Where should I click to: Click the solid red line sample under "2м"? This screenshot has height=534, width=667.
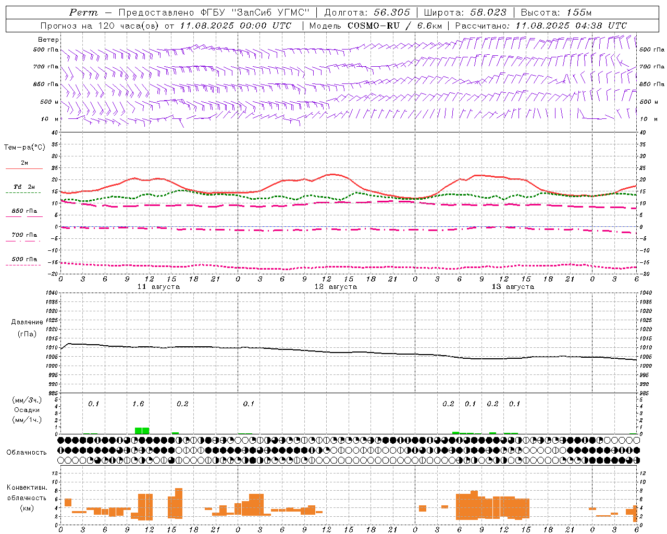tap(24, 168)
